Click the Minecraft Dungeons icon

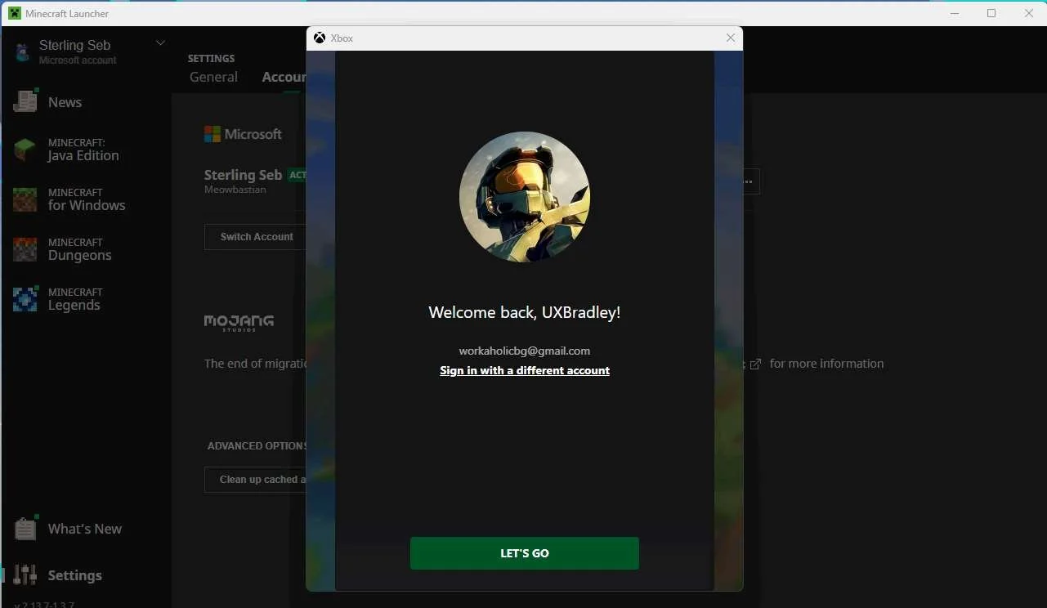tap(25, 249)
